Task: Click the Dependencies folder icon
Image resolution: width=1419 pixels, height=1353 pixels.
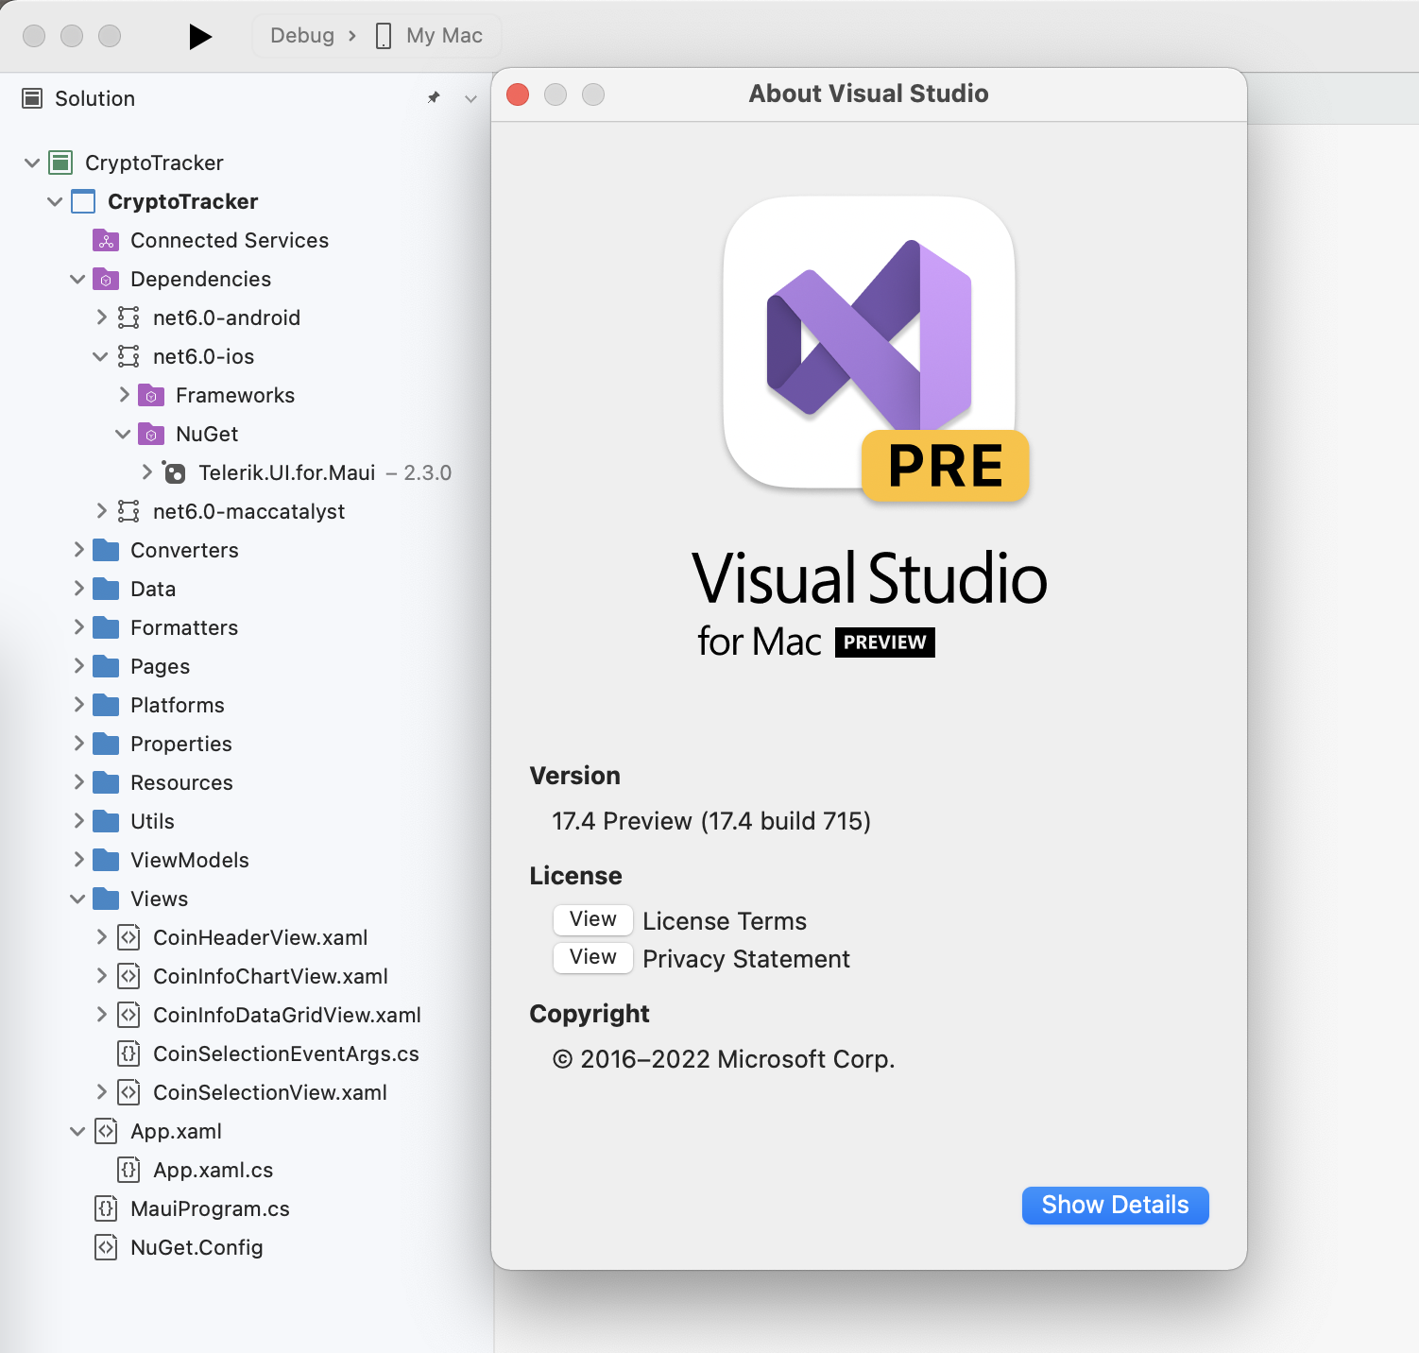Action: 106,279
